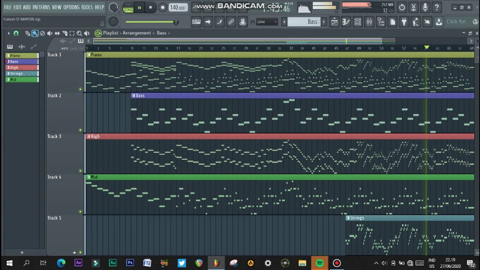The height and width of the screenshot is (270, 480).
Task: Mute Track 4 using its green dot
Action: point(80,212)
